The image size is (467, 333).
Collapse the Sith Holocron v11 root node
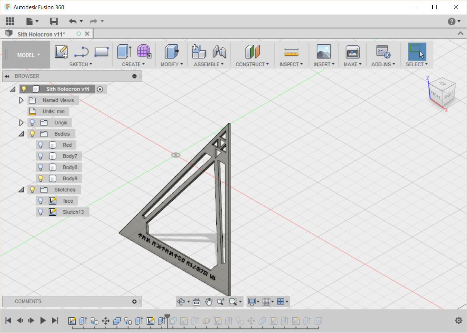click(x=13, y=89)
